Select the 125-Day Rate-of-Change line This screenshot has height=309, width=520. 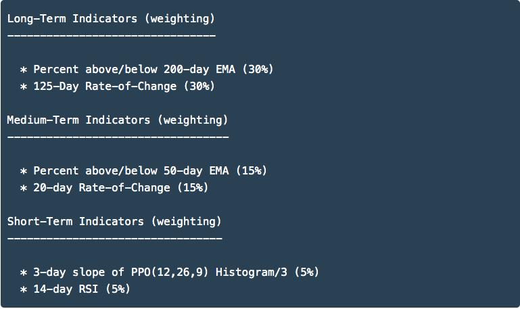(x=118, y=87)
